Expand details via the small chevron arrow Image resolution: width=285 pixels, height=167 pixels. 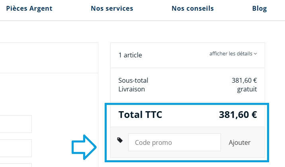[x=255, y=54]
